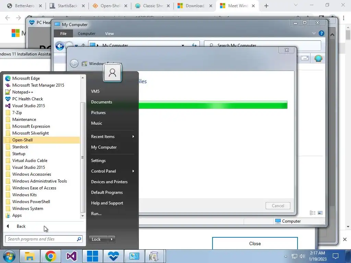Click the envelope icon in Explorer toolbar
This screenshot has height=263, width=351.
coord(305,58)
